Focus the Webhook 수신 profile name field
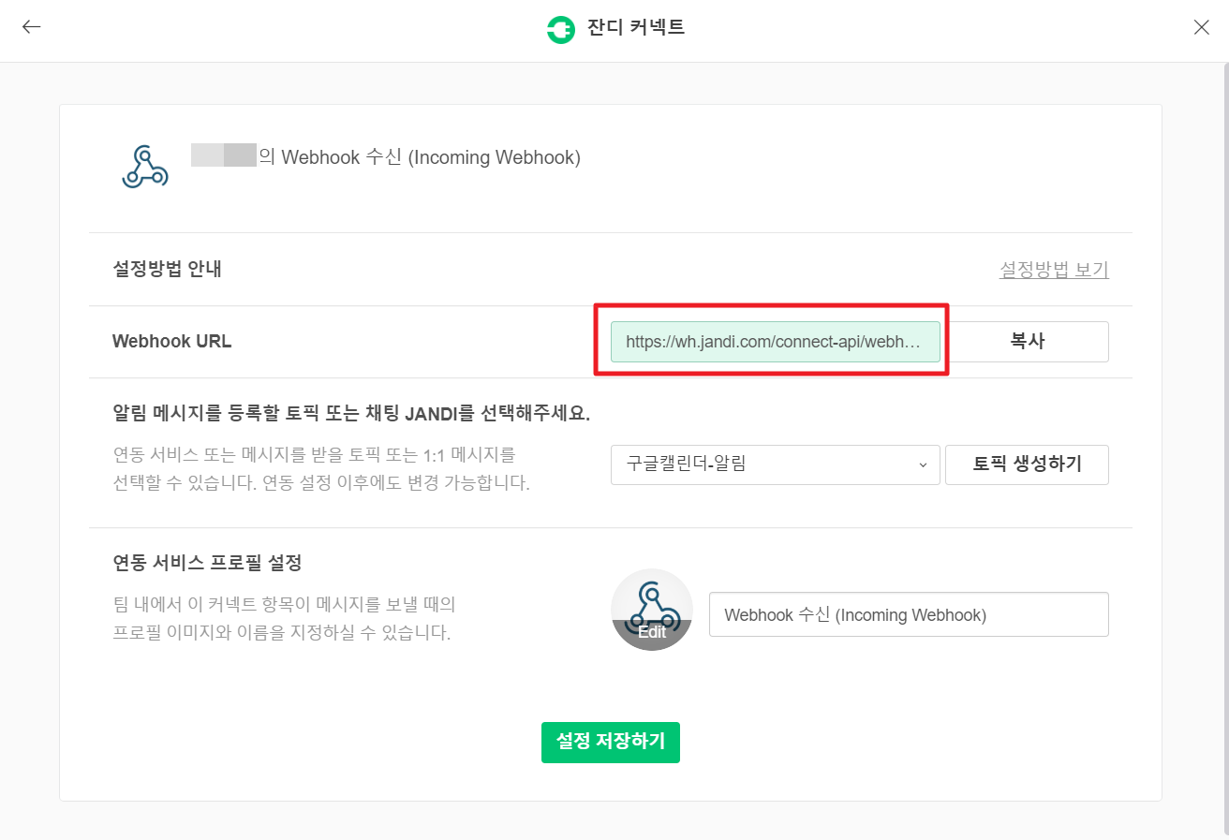The width and height of the screenshot is (1229, 840). [x=909, y=614]
